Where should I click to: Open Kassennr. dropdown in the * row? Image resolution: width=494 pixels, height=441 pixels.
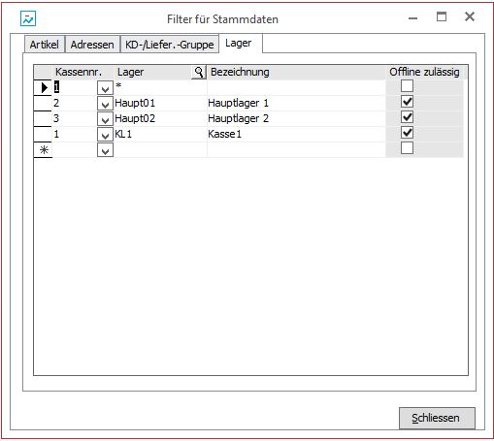pos(105,88)
